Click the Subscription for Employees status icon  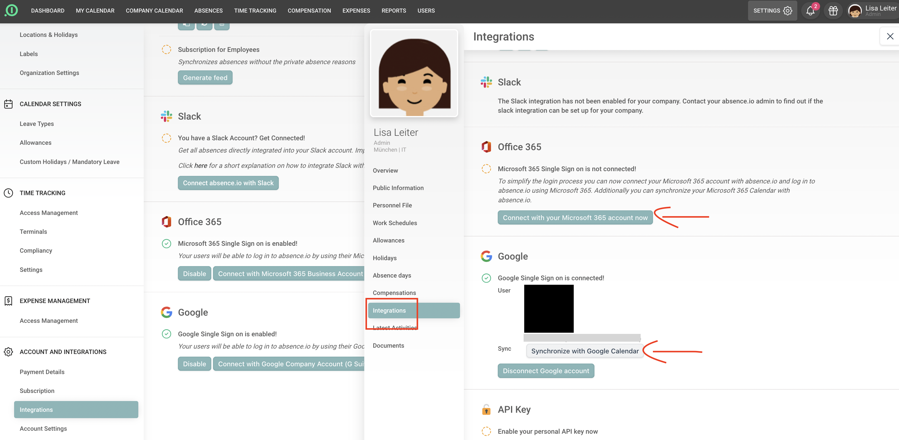tap(167, 49)
